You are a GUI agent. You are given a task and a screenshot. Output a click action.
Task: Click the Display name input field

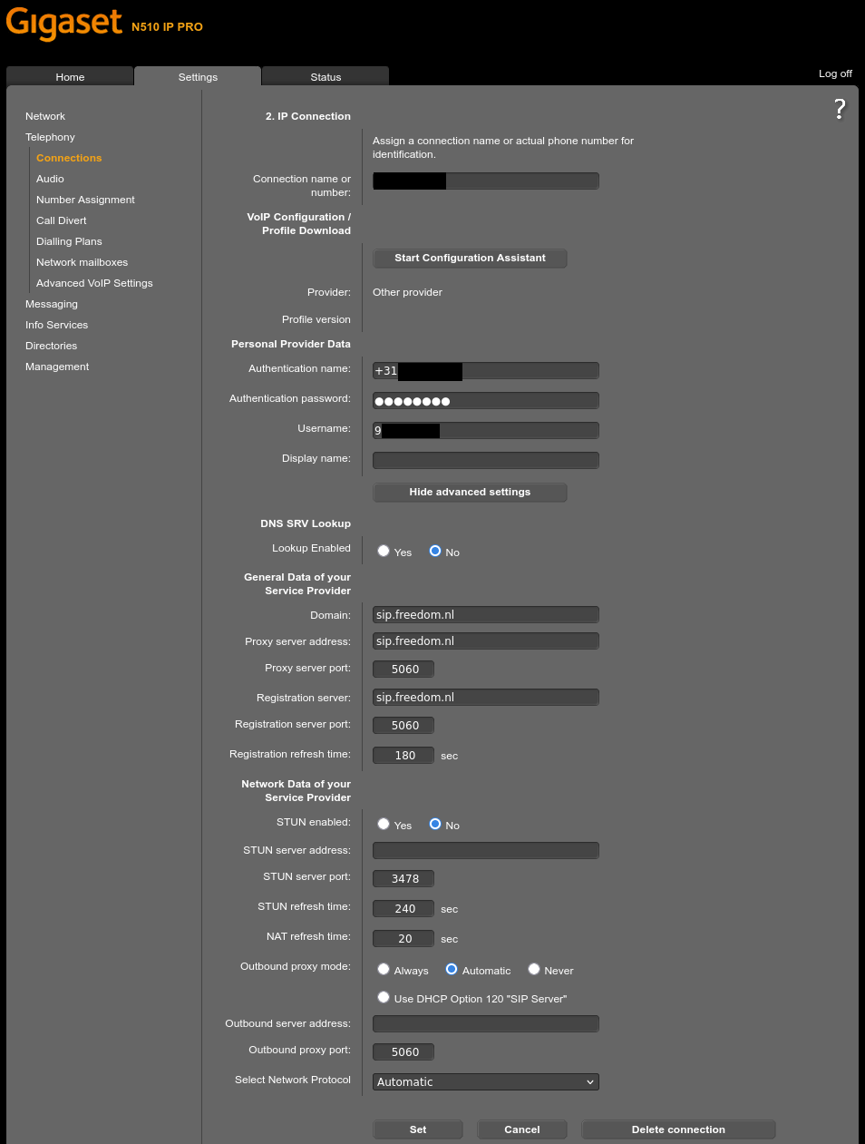(485, 460)
